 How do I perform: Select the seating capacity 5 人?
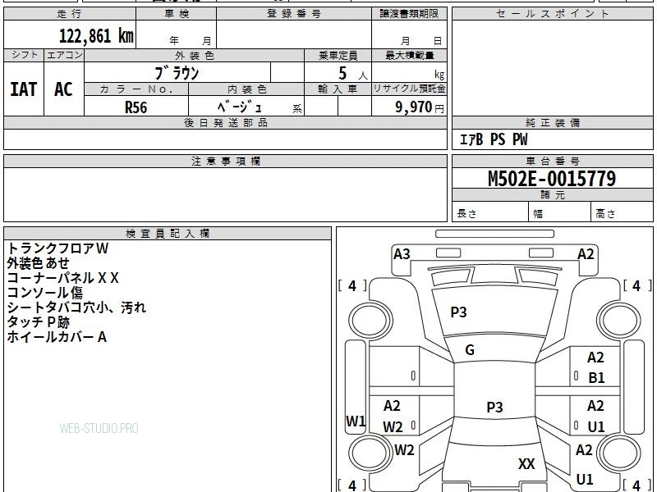point(353,74)
